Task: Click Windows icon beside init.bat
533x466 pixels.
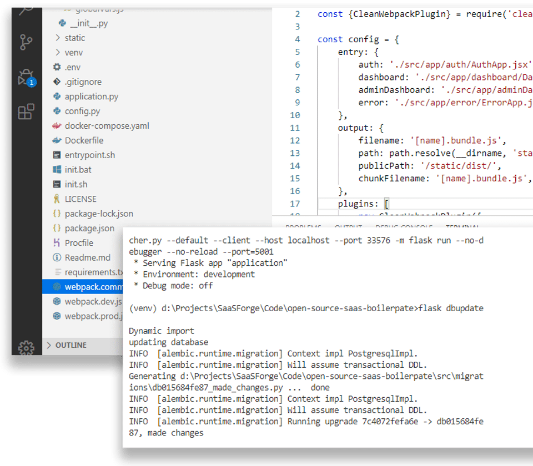Action: 57,170
